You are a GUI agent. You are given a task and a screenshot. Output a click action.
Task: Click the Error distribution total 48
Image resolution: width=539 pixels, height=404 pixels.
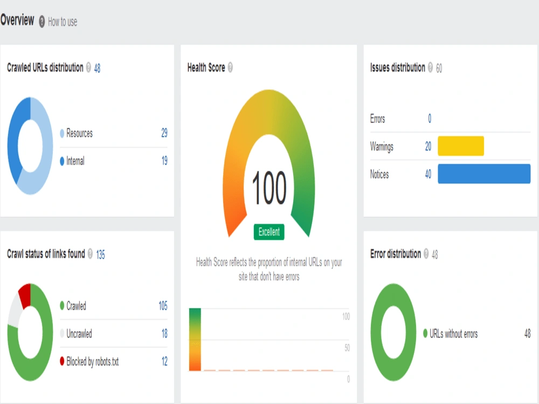(x=435, y=255)
